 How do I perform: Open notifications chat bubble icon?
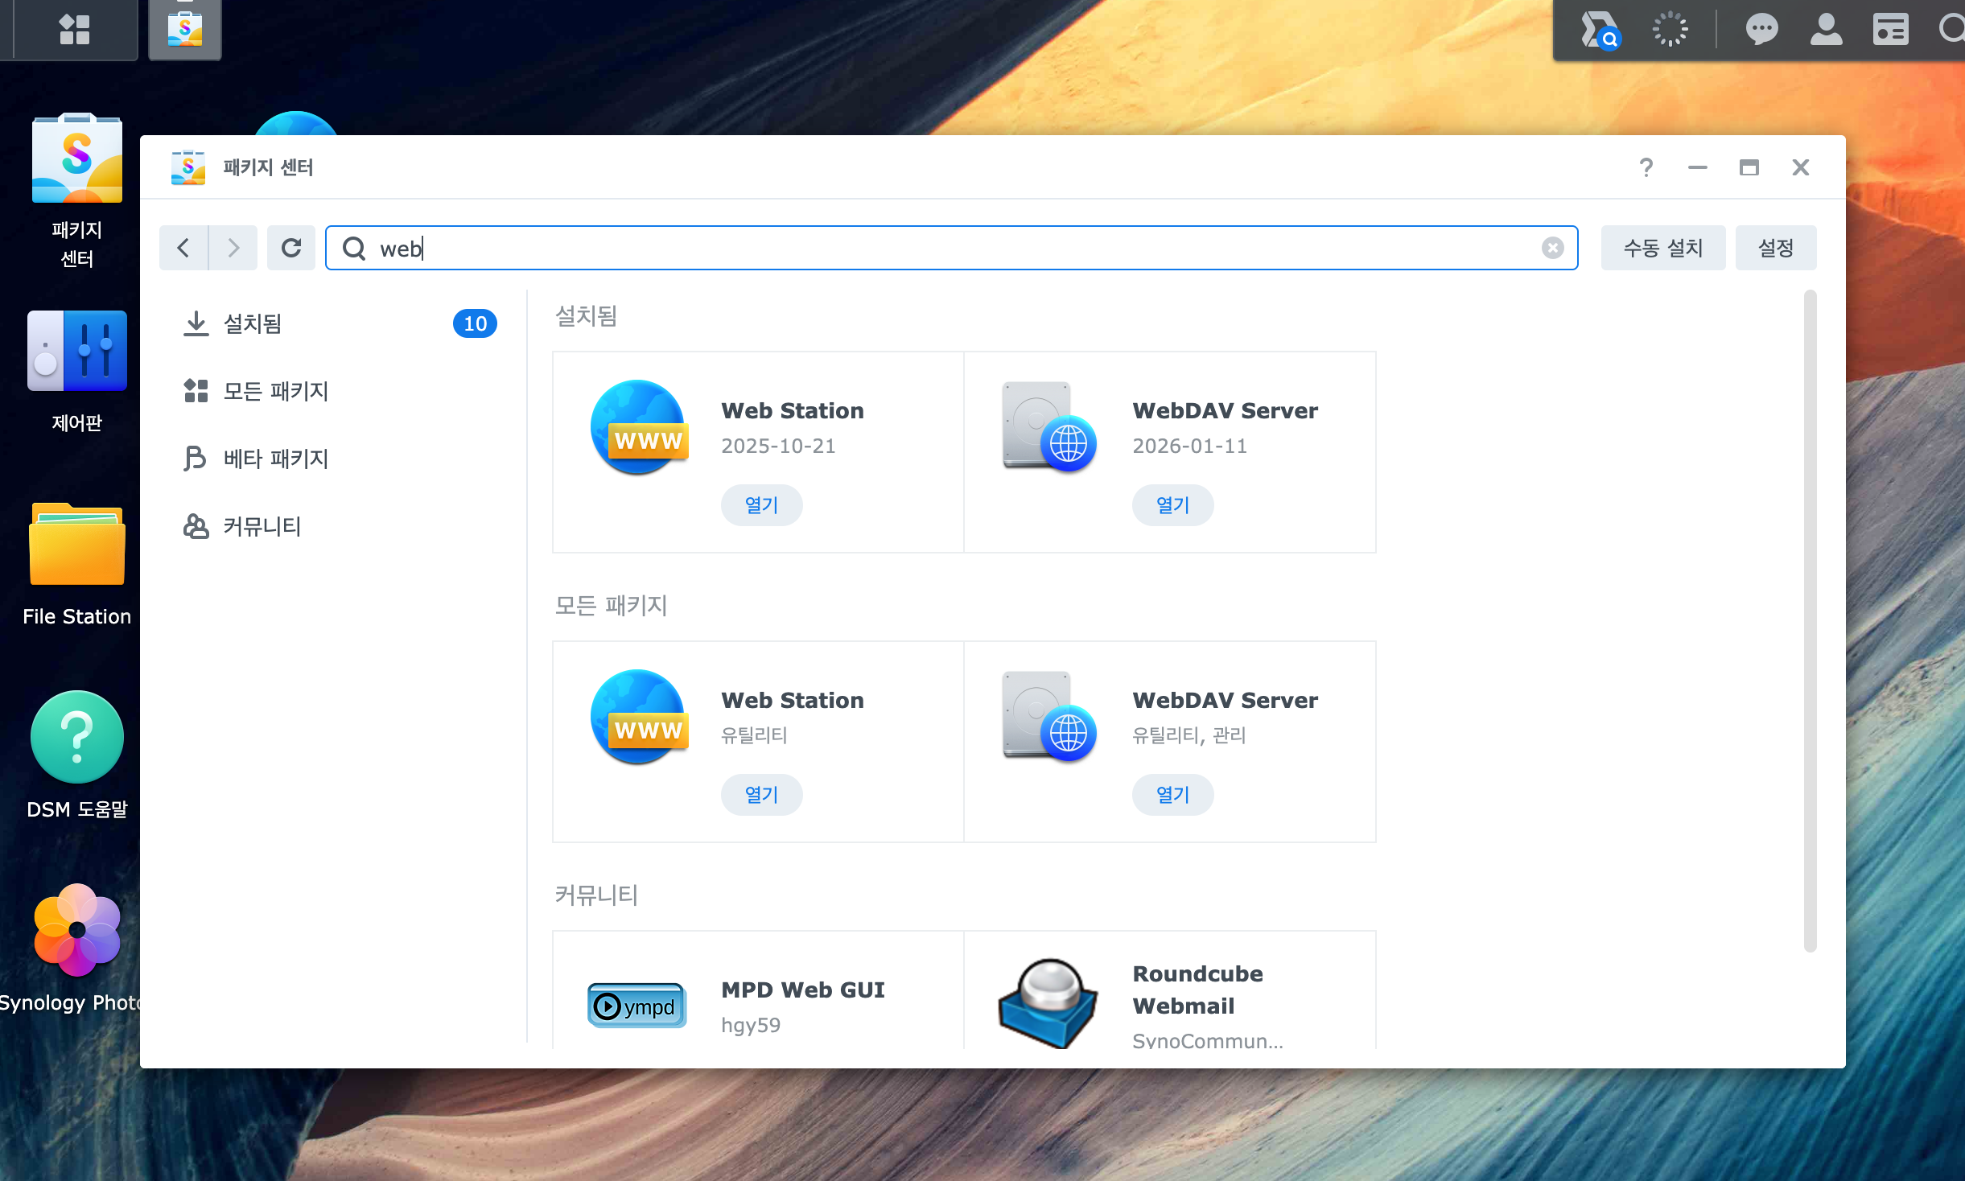pos(1761,30)
